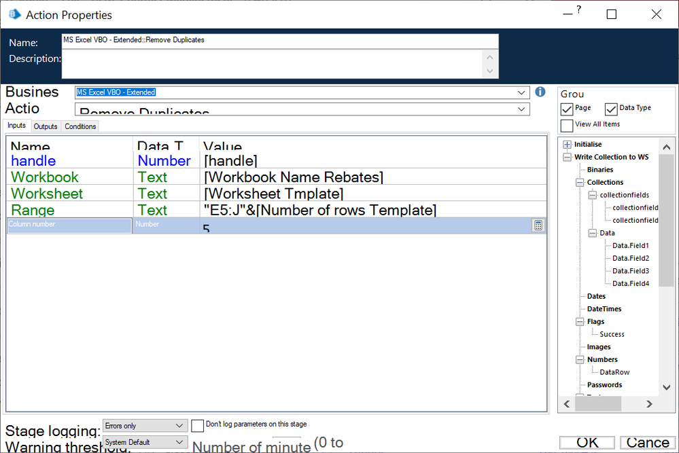Viewport: 679px width, 453px height.
Task: Click the Column number value field
Action: (366, 226)
